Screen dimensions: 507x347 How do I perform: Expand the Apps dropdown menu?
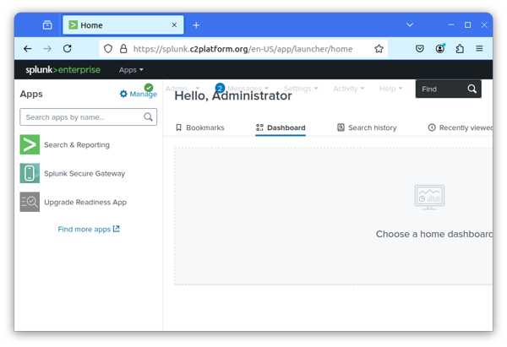[x=131, y=70]
